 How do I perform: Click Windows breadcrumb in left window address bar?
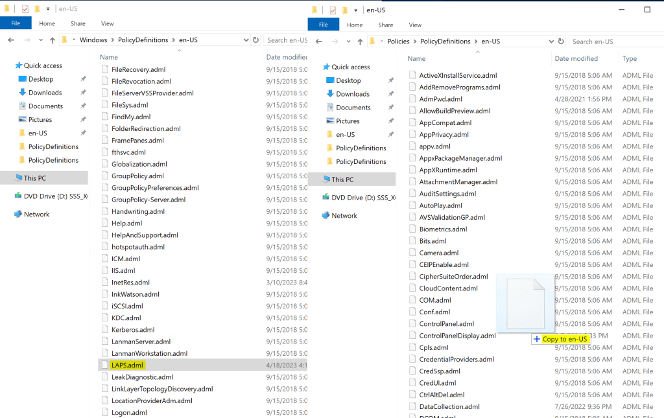coord(93,40)
